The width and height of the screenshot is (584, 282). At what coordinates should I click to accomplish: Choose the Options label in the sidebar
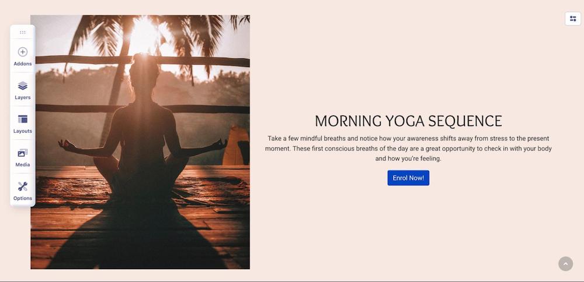point(23,199)
